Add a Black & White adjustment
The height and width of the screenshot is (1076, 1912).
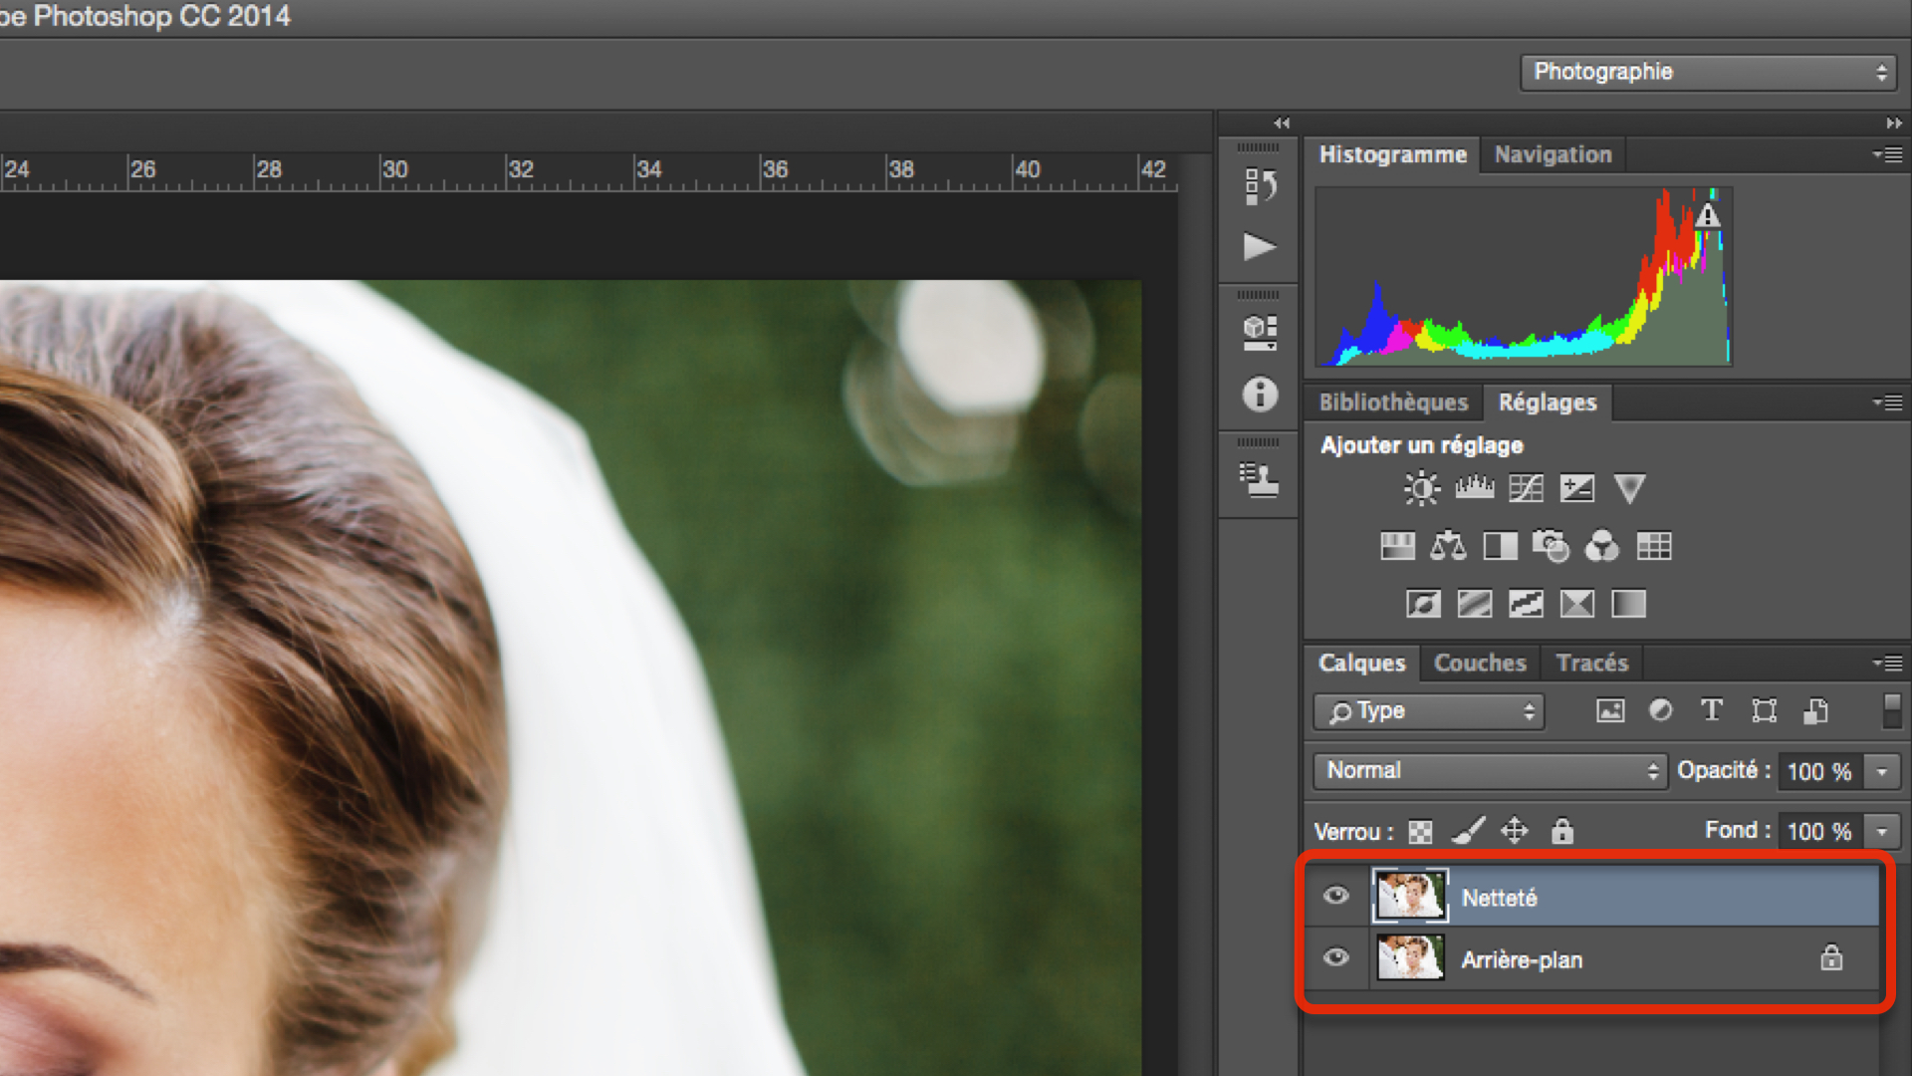point(1500,546)
